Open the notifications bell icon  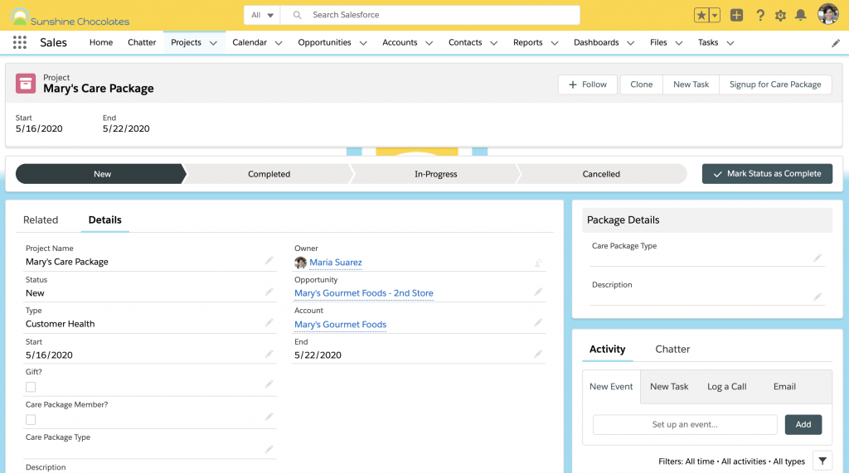800,15
